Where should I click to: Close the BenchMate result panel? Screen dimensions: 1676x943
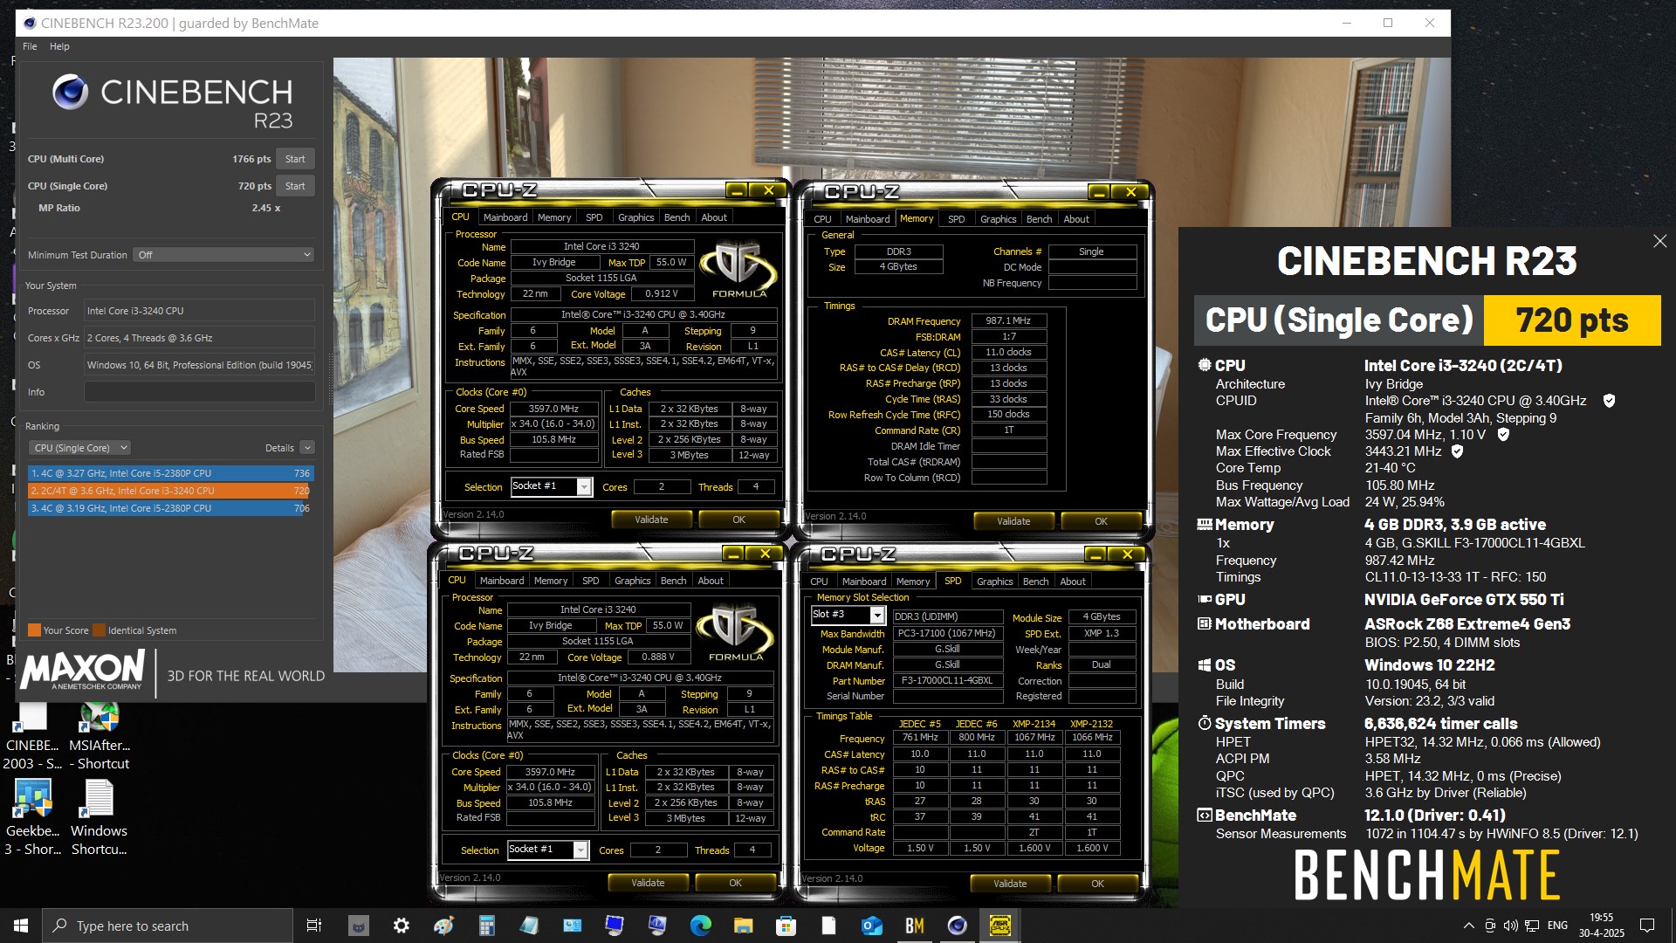(x=1659, y=241)
